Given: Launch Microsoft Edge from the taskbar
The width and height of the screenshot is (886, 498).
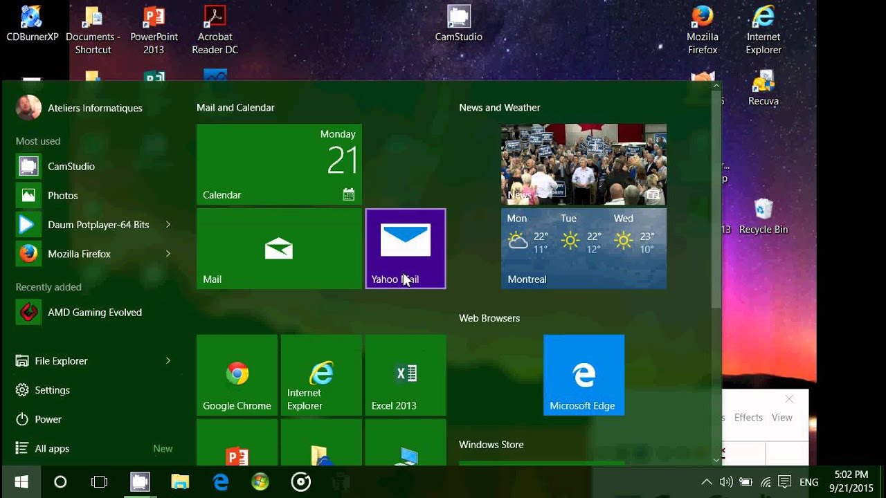Looking at the screenshot, I should tap(220, 482).
